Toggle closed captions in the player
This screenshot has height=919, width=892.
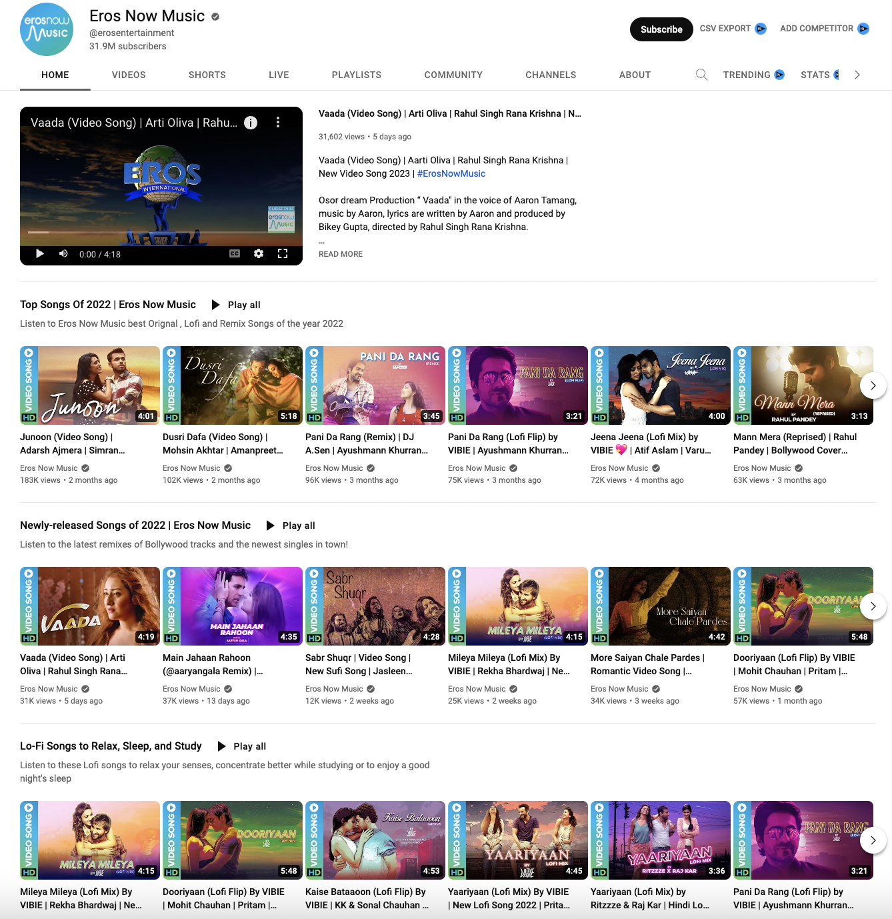[x=235, y=253]
